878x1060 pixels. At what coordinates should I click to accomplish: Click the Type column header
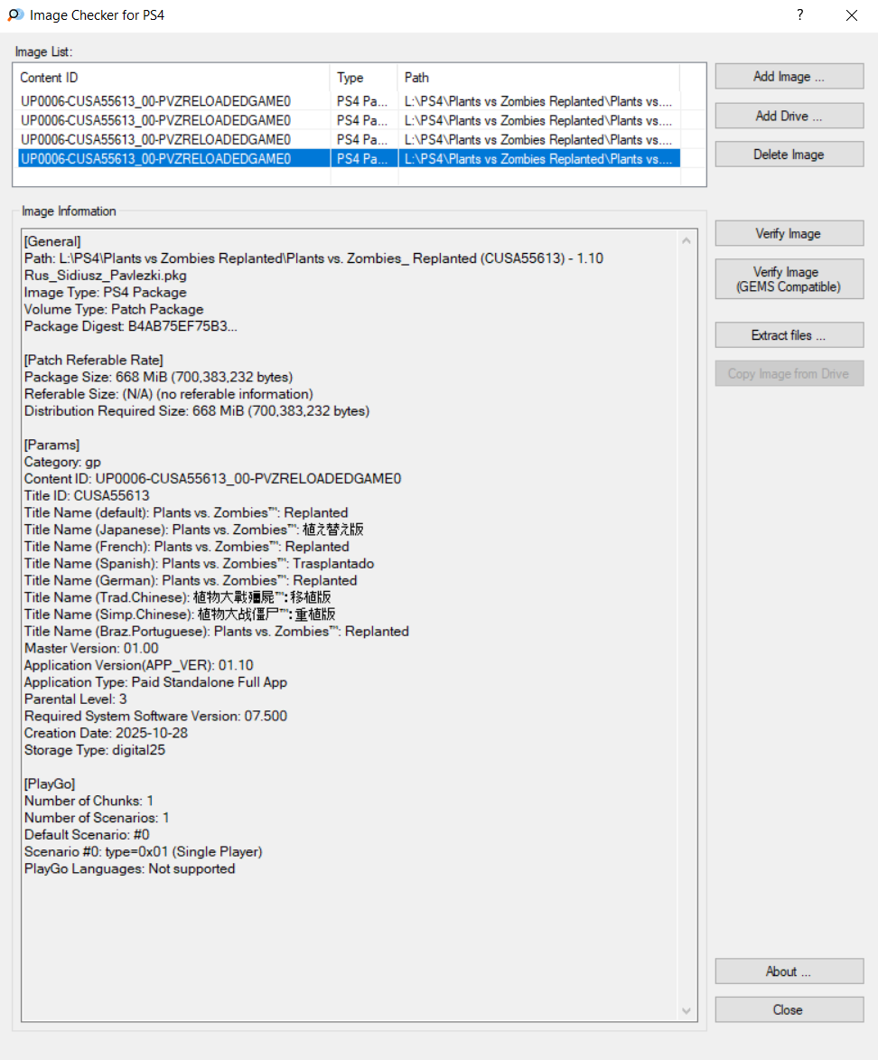[363, 78]
